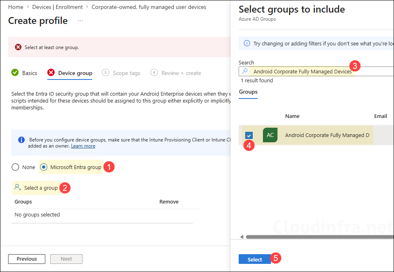
Task: Click the green checkmark icon next to Basics
Action: click(15, 73)
